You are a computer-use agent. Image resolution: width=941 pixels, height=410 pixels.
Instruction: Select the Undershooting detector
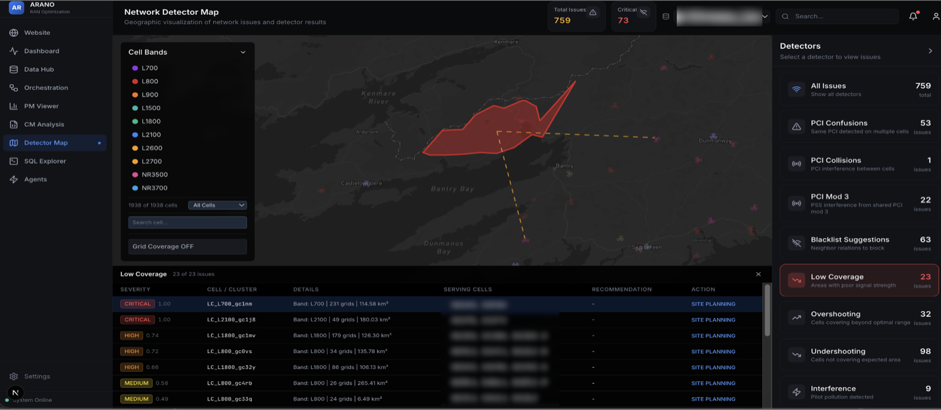pyautogui.click(x=859, y=355)
